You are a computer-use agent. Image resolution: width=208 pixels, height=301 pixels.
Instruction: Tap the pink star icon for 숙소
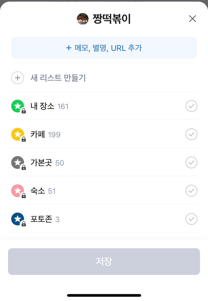18,191
